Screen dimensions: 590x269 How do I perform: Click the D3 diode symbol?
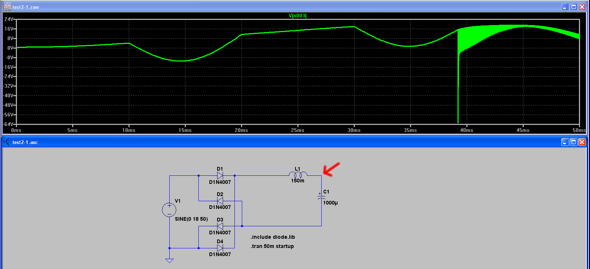click(220, 226)
